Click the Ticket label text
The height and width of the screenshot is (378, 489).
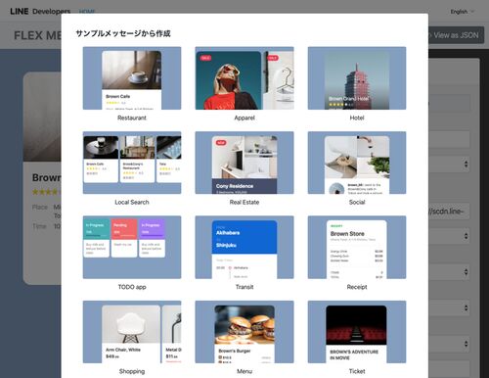[357, 371]
